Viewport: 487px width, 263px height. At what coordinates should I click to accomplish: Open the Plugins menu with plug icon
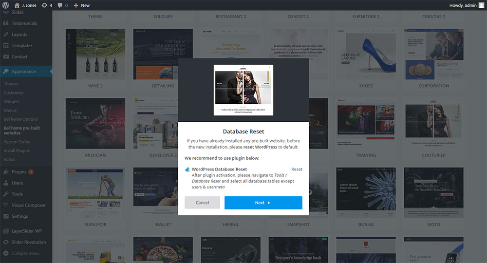(x=19, y=172)
